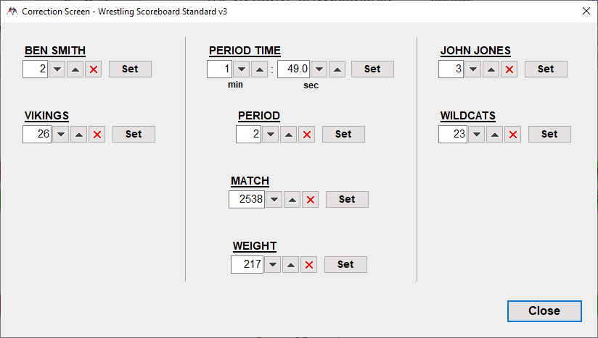The image size is (598, 338).
Task: Click the Weight value input field
Action: tap(247, 265)
